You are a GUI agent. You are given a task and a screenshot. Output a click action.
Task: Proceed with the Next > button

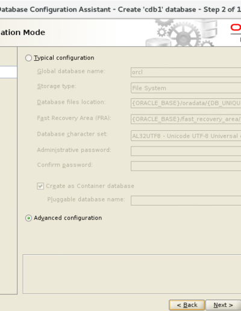click(223, 305)
